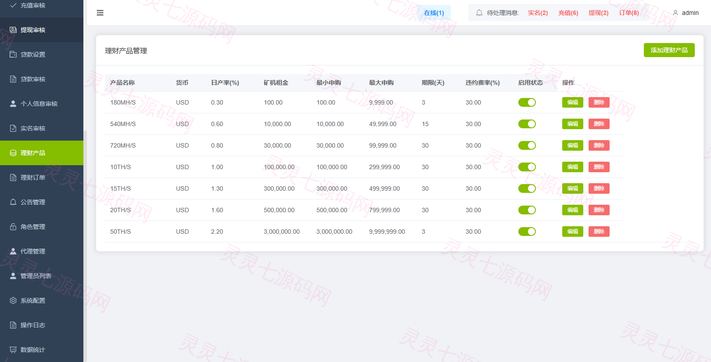711x362 pixels.
Task: Click the notification bell icon
Action: [x=479, y=13]
